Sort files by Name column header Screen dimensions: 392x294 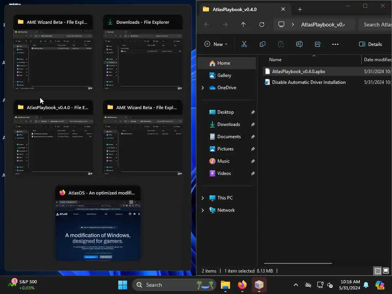[312, 60]
